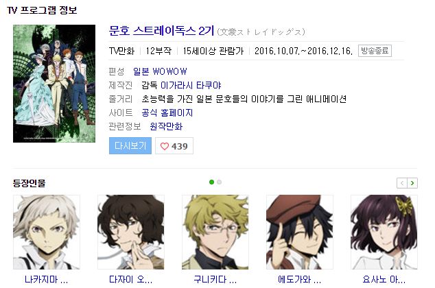Click the 요사노 아... character portrait
The height and width of the screenshot is (288, 435).
384,232
